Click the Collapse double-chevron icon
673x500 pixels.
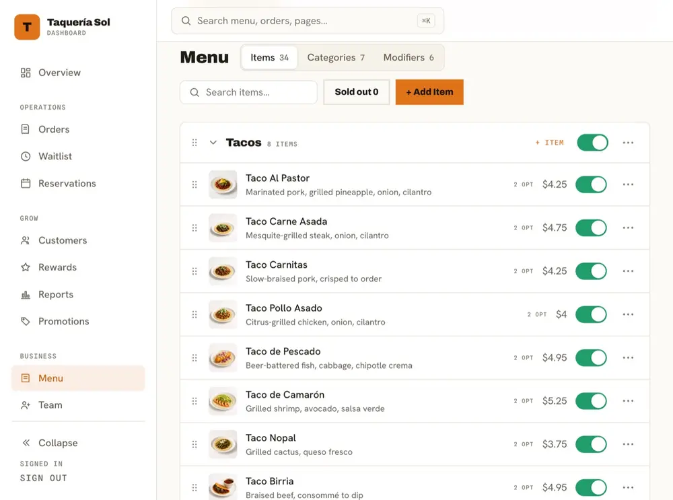pos(26,443)
